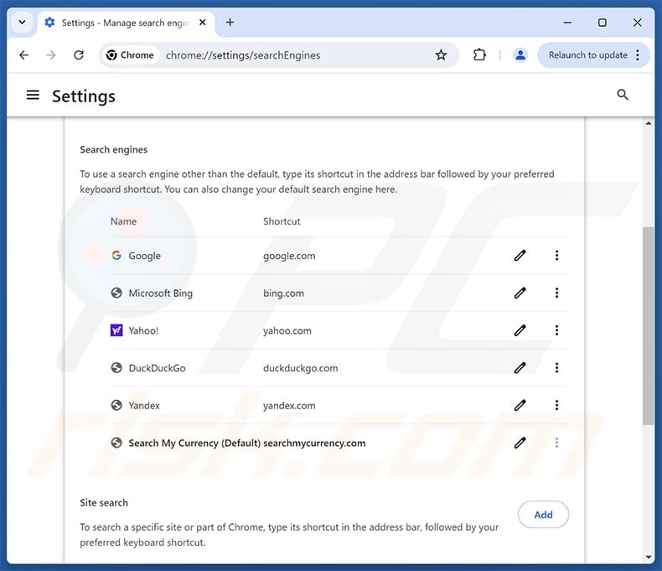This screenshot has height=571, width=662.
Task: Open more actions for Search My Currency
Action: click(557, 443)
